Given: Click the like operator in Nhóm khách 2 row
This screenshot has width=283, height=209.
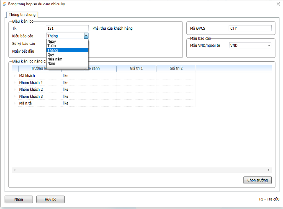Looking at the screenshot, I should click(x=65, y=90).
